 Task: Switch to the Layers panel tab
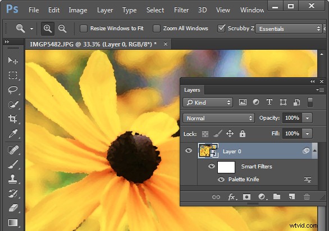click(x=192, y=90)
